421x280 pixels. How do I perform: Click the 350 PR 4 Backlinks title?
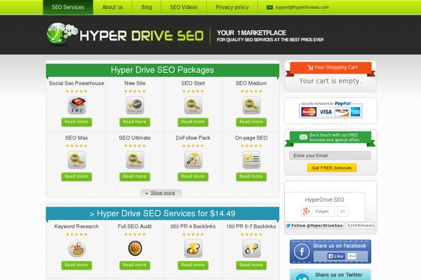(x=193, y=226)
